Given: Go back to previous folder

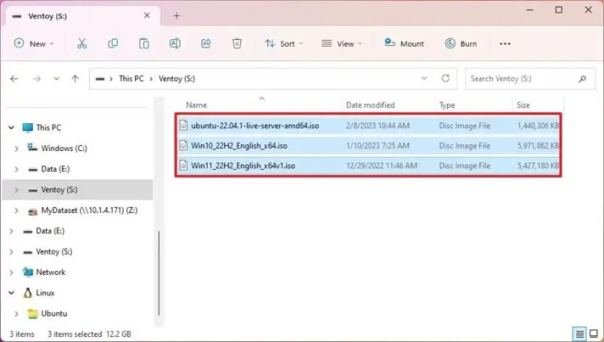Looking at the screenshot, I should tap(14, 79).
